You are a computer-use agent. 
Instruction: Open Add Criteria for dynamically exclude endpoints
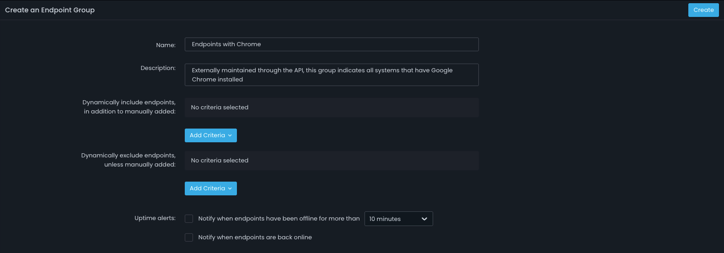tap(210, 188)
